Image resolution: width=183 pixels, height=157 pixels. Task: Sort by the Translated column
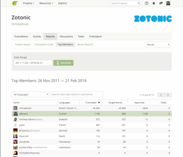[91, 102]
